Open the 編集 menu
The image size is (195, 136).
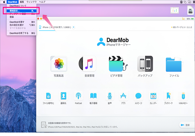pyautogui.click(x=22, y=2)
